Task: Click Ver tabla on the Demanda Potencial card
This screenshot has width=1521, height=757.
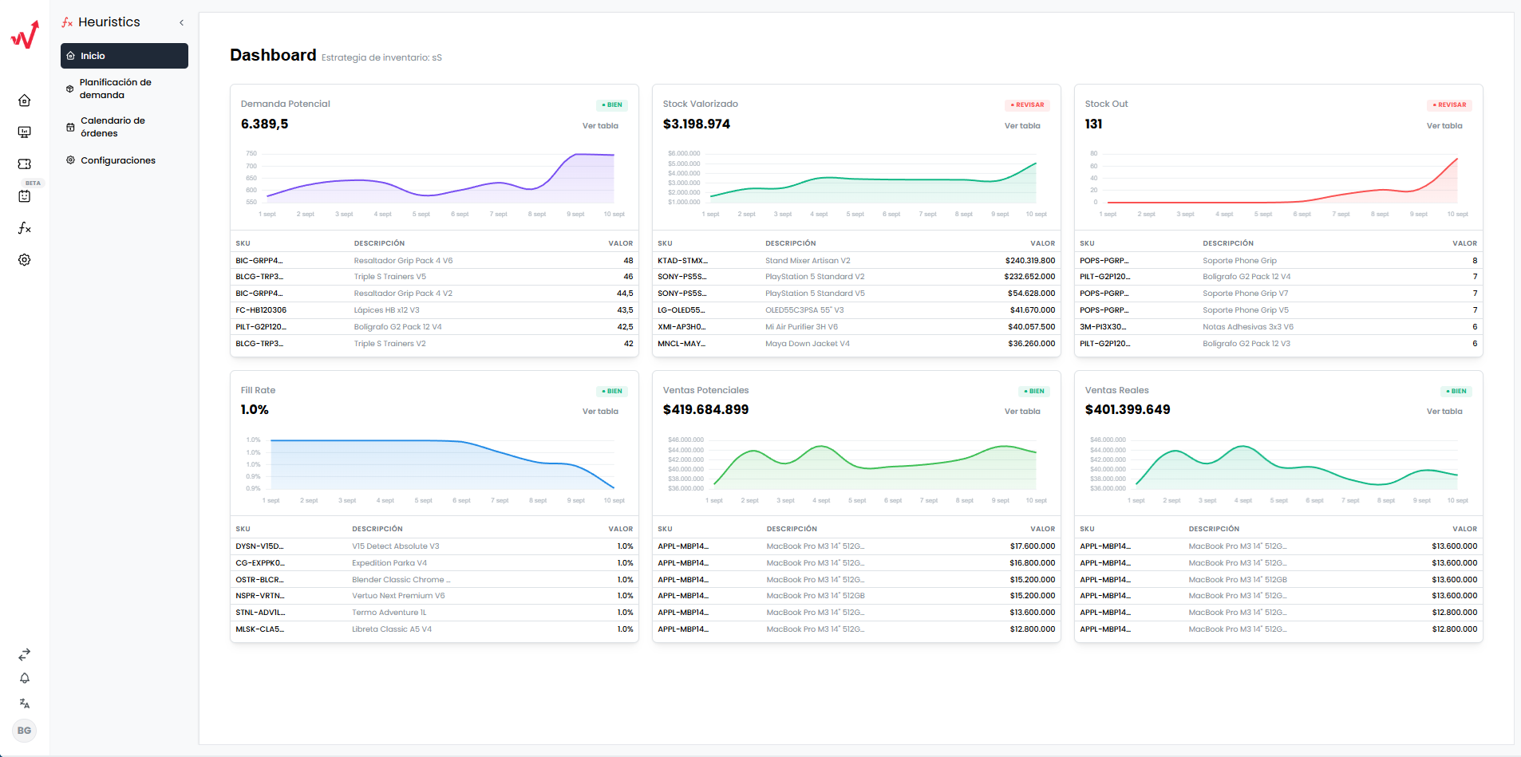Action: click(601, 125)
